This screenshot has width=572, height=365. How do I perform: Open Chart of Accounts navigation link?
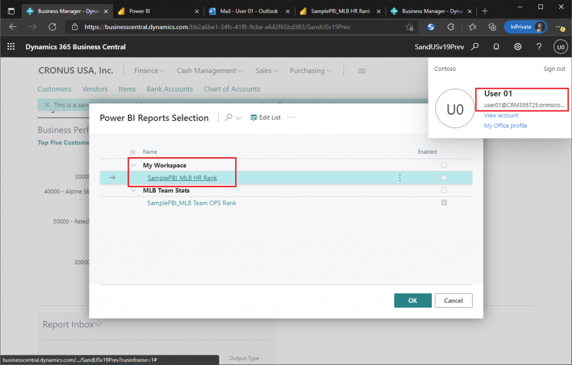point(232,89)
